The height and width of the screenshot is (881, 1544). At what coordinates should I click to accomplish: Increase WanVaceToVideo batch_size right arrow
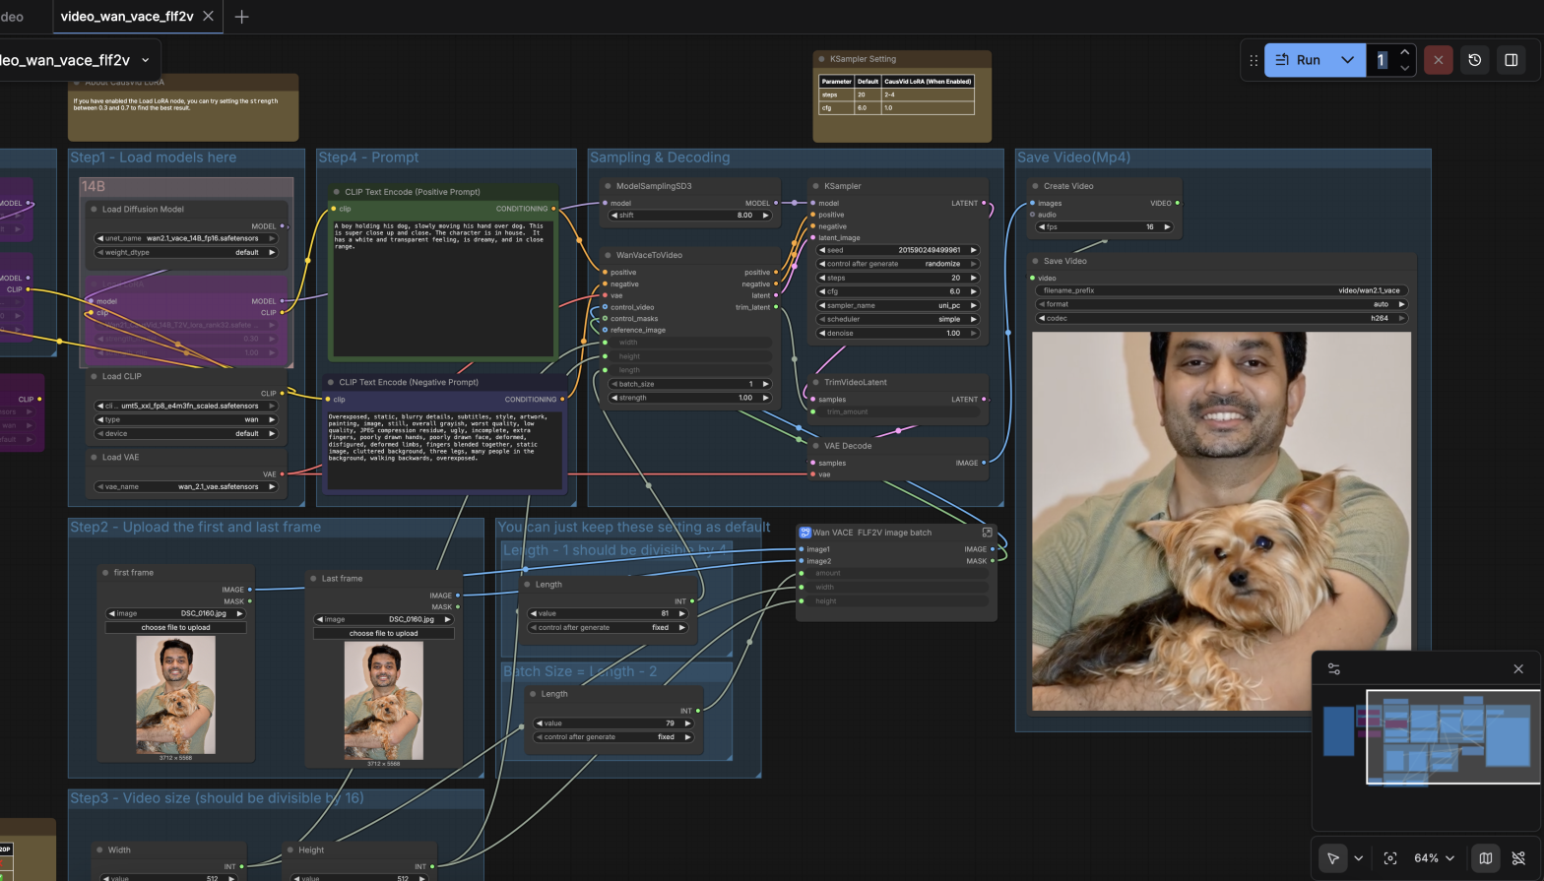pos(766,384)
